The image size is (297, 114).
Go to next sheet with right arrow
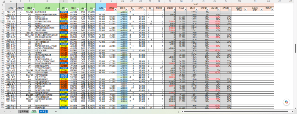pos(10,112)
